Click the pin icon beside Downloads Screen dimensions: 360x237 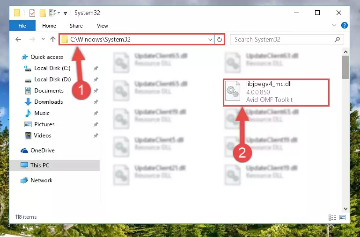point(96,102)
